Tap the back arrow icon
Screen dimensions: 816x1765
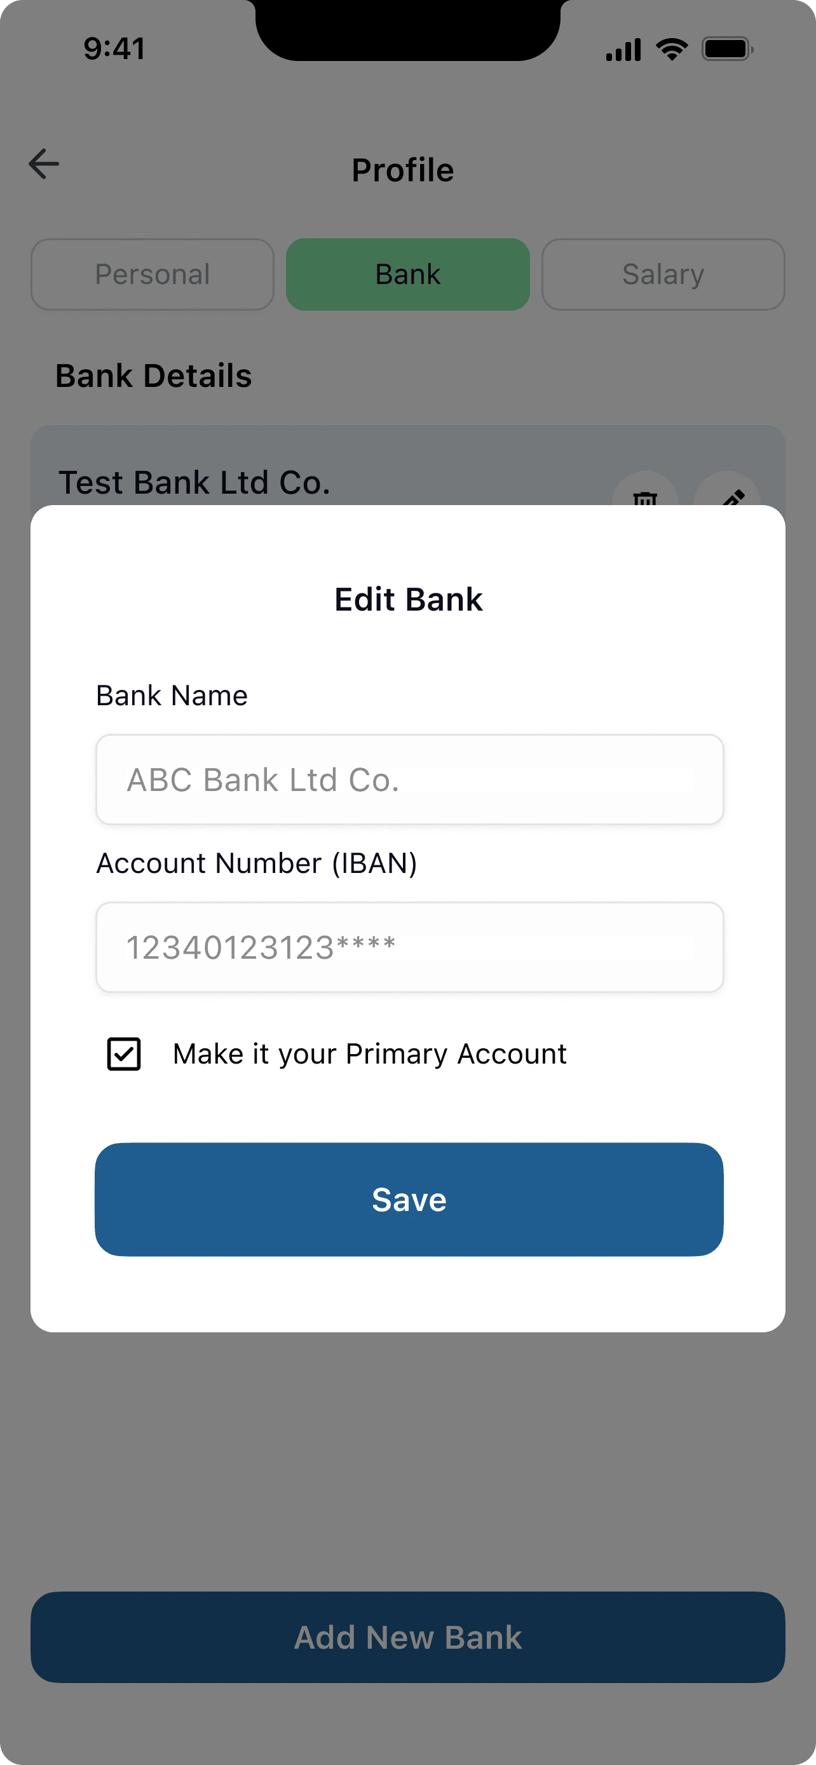pyautogui.click(x=44, y=165)
